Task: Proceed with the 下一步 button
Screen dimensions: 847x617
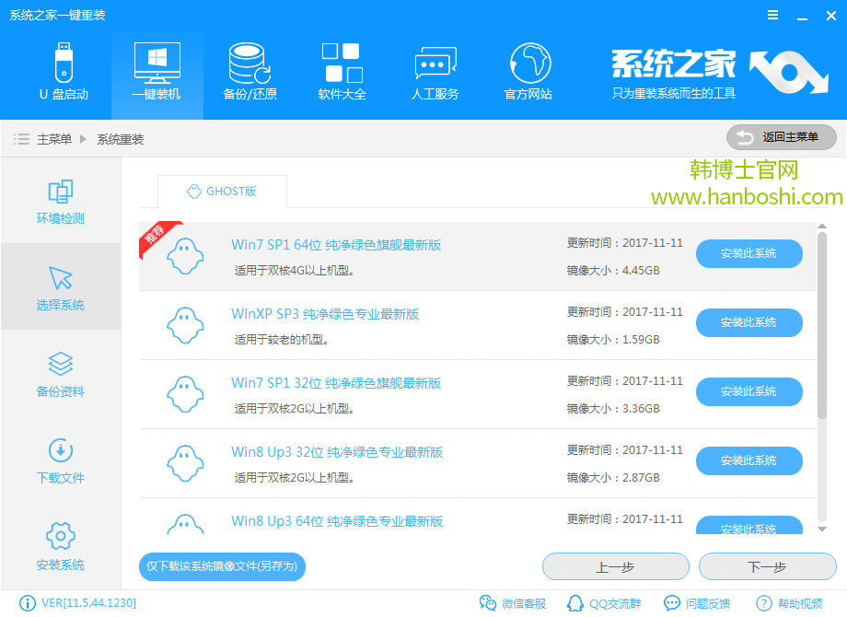Action: pos(767,566)
